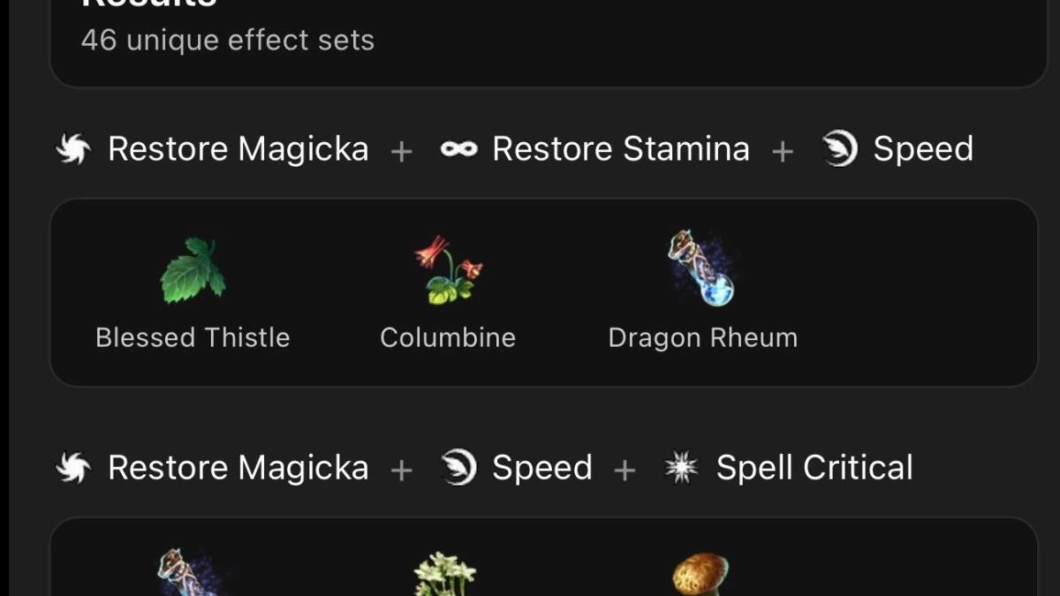Click the Restore Magicka label in Spell Critical set
Image resolution: width=1060 pixels, height=596 pixels.
click(x=238, y=468)
